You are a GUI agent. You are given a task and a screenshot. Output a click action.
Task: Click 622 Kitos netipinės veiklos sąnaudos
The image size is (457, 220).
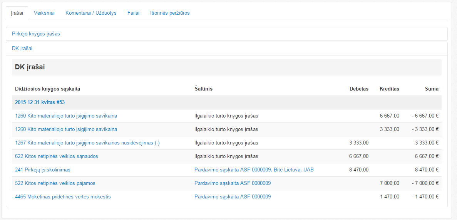pyautogui.click(x=56, y=156)
